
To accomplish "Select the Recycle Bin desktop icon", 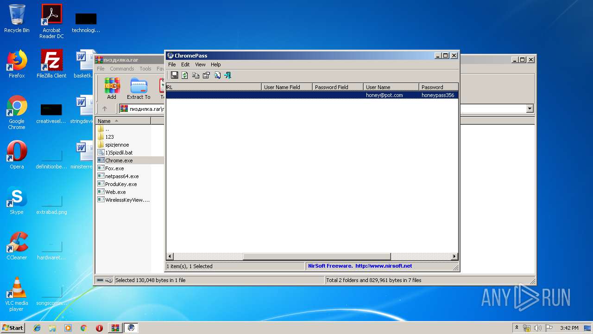I will pyautogui.click(x=17, y=19).
